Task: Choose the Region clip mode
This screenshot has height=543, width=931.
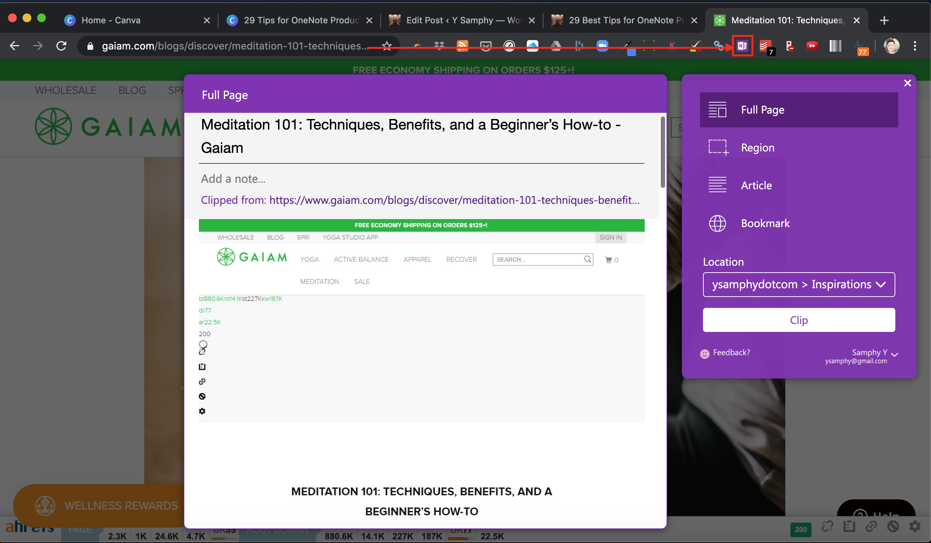Action: pyautogui.click(x=799, y=148)
